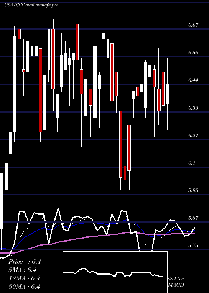209x293 pixels.
Task: Click the '<<Live MACD' label
Action: (x=176, y=282)
